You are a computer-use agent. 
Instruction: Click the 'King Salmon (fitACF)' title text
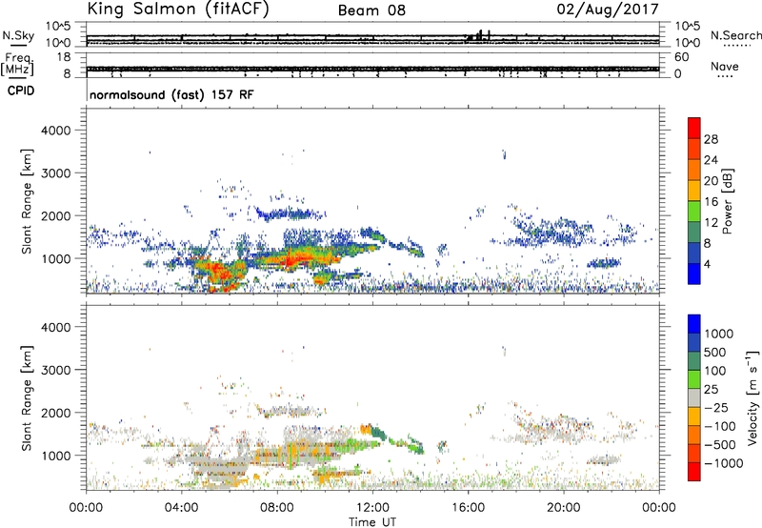pyautogui.click(x=178, y=10)
